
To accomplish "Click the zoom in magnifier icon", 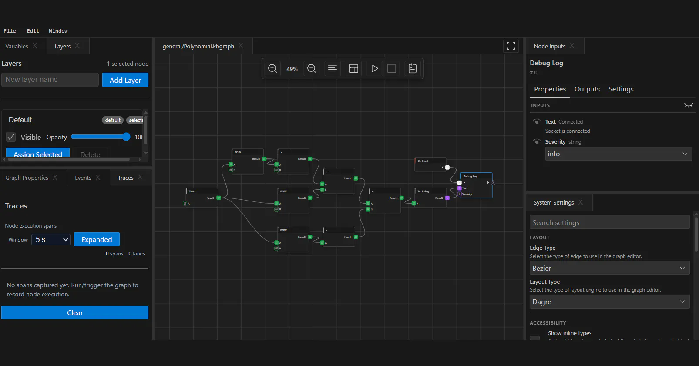I will (x=272, y=69).
